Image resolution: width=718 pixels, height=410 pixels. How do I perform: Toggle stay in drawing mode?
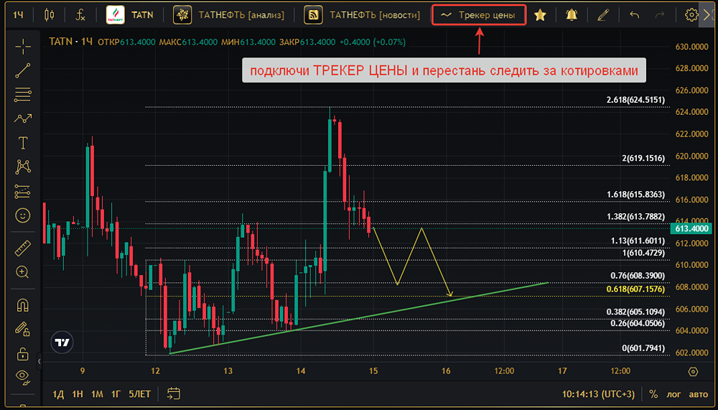(22, 329)
